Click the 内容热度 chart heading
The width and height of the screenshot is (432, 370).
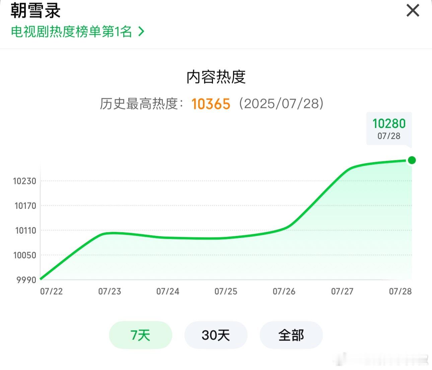(x=216, y=77)
